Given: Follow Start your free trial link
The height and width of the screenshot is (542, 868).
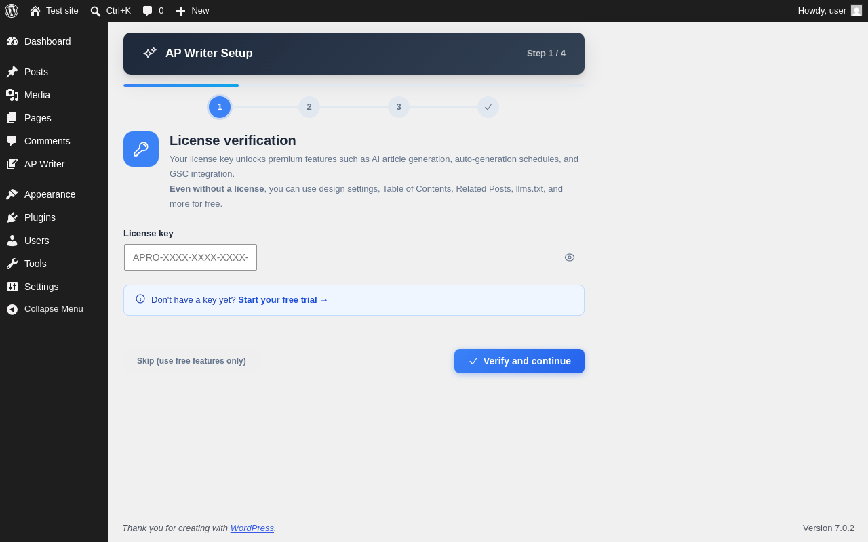Looking at the screenshot, I should pyautogui.click(x=283, y=299).
